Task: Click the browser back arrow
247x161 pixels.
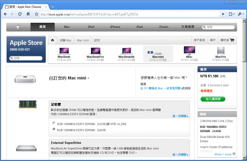Action: point(5,14)
